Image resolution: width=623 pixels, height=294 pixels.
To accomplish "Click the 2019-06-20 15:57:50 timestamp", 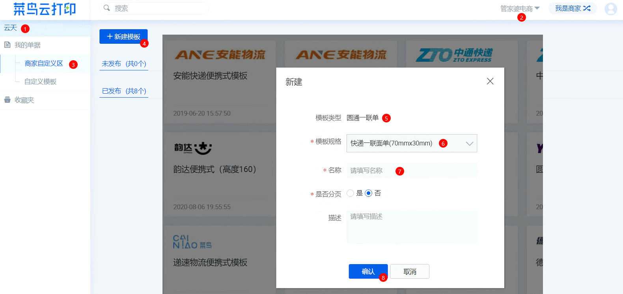I will coord(202,113).
